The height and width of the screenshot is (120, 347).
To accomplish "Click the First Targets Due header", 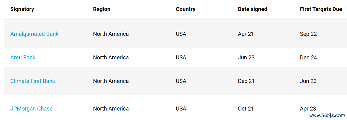I will point(321,9).
